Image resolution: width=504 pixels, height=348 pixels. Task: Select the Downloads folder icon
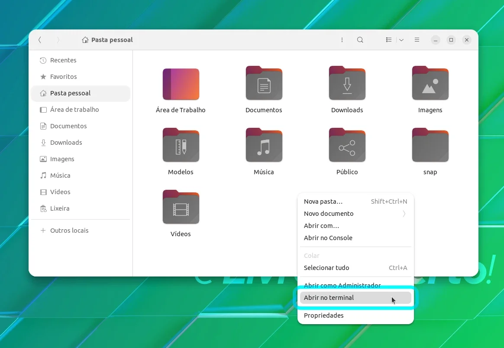347,83
